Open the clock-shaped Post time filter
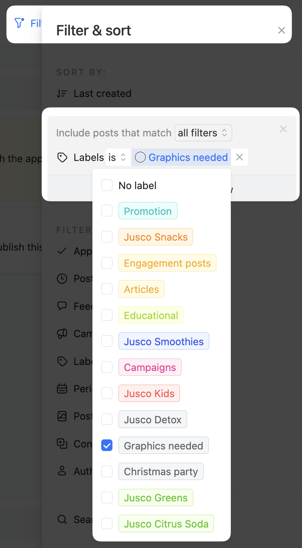This screenshot has width=302, height=548. click(62, 278)
